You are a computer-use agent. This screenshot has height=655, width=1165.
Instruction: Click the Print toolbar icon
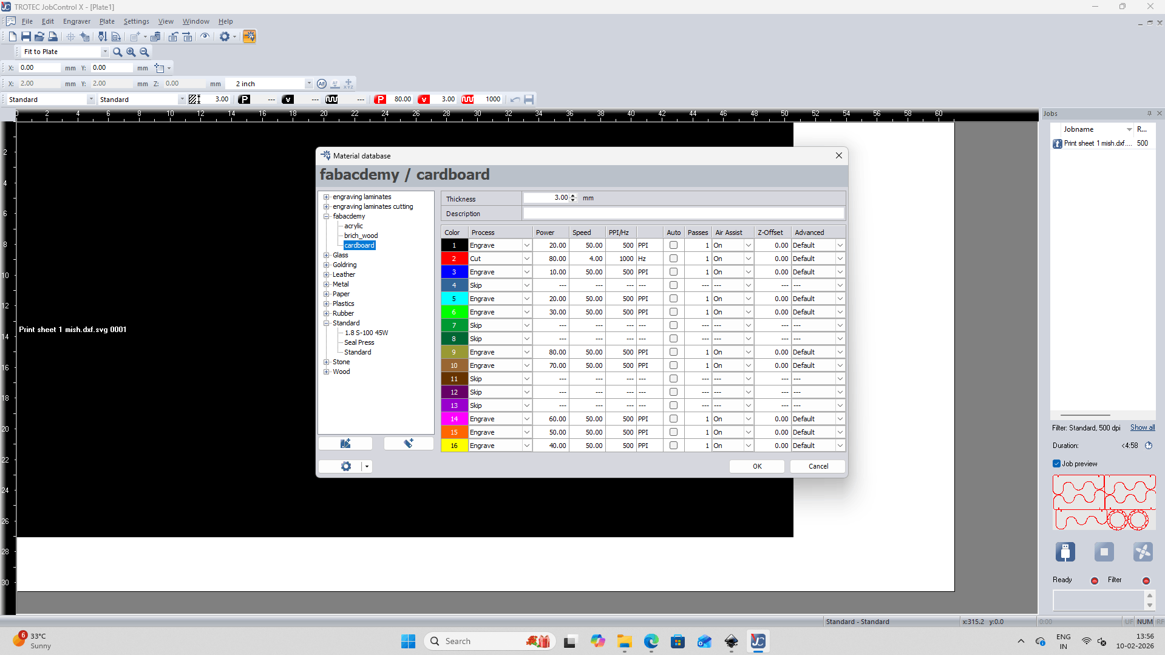(53, 36)
